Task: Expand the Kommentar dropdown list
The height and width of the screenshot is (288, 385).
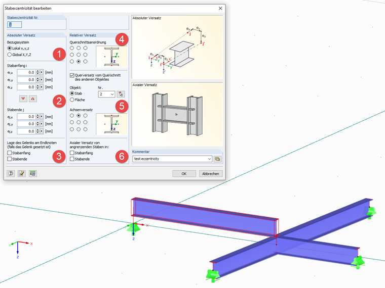Action: tap(209, 159)
